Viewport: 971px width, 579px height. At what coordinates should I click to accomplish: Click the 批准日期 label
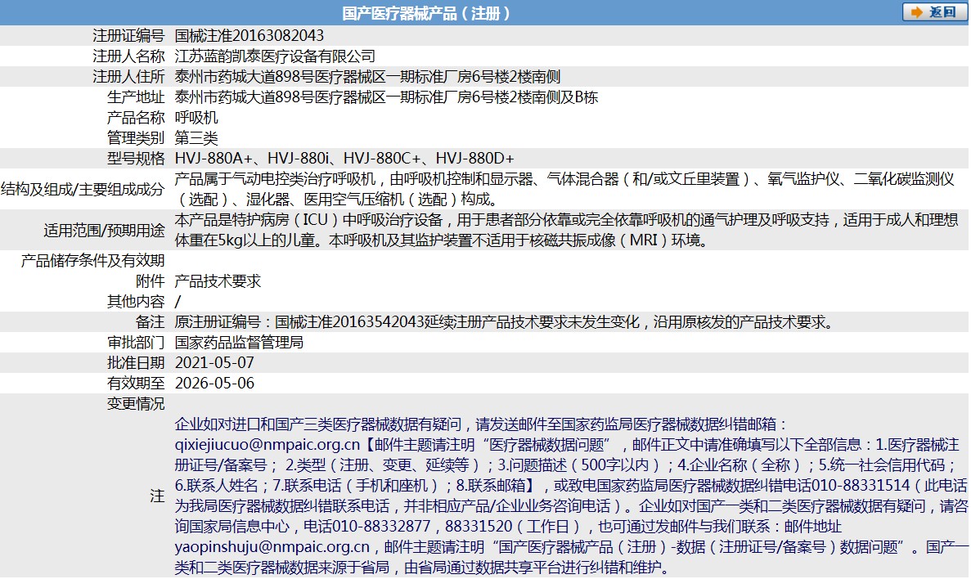(x=137, y=363)
